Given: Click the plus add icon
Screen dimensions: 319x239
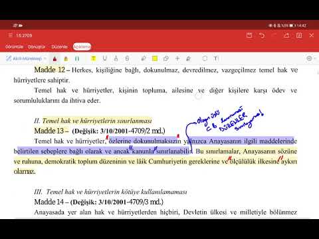Looking at the screenshot, I should coord(177,58).
